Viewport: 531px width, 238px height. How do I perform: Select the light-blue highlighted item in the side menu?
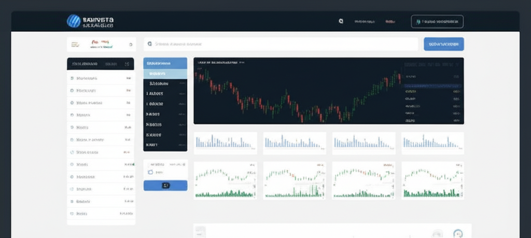(x=165, y=74)
